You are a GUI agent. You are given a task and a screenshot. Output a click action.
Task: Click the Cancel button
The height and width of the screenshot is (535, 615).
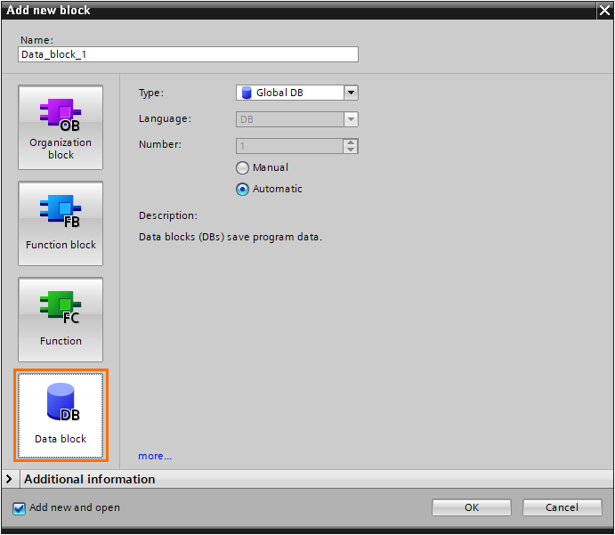[x=562, y=507]
